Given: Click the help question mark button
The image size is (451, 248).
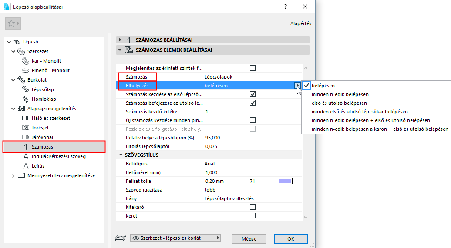Looking at the screenshot, I should (286, 7).
